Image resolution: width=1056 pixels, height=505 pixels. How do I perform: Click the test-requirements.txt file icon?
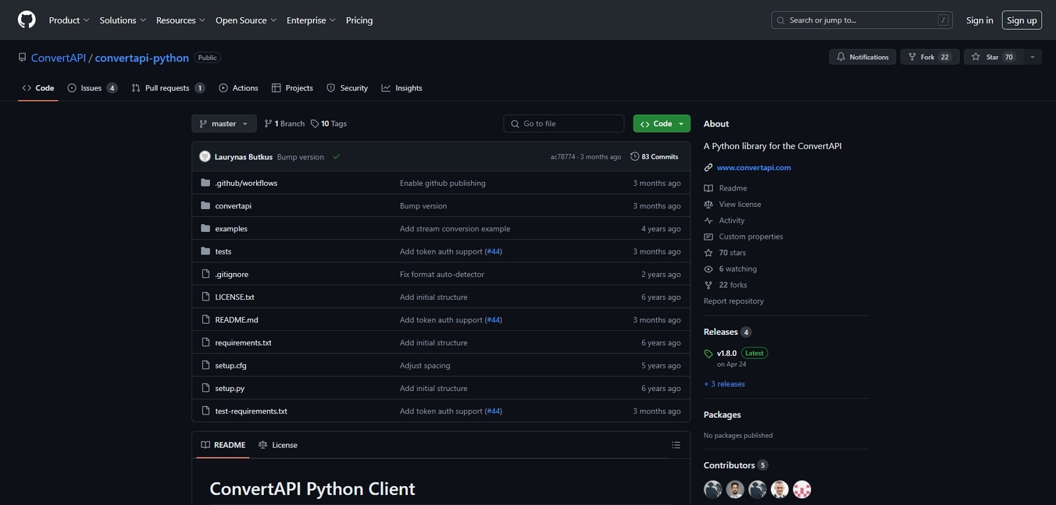click(x=205, y=411)
